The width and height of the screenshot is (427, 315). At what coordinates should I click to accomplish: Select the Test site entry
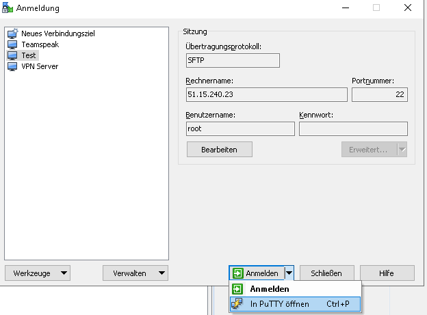pos(29,55)
